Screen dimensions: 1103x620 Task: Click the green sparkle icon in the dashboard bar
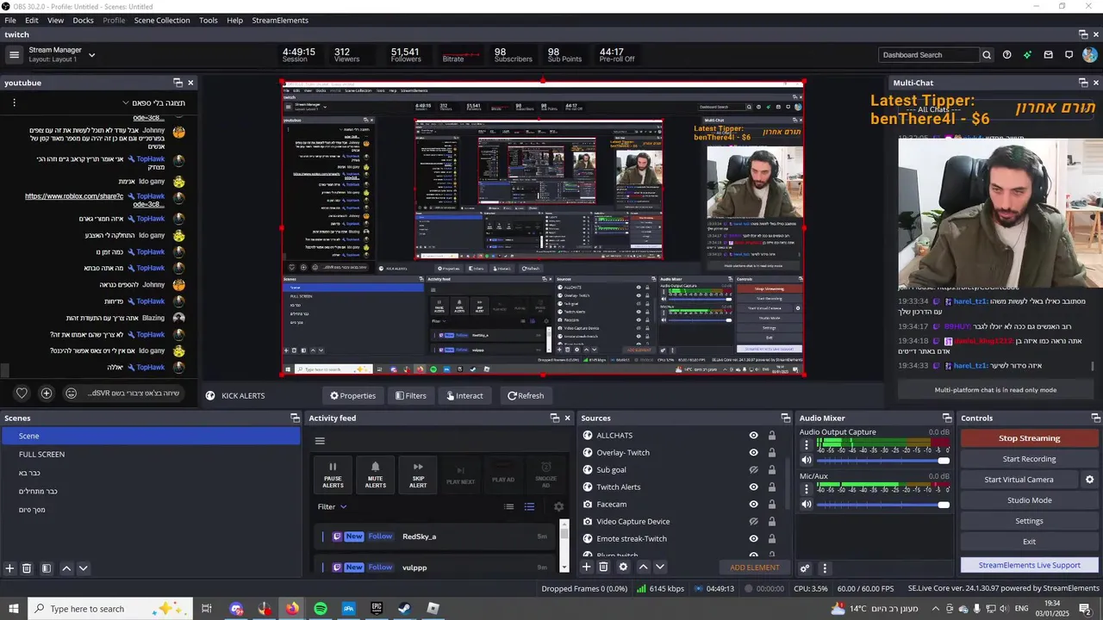coord(1027,55)
